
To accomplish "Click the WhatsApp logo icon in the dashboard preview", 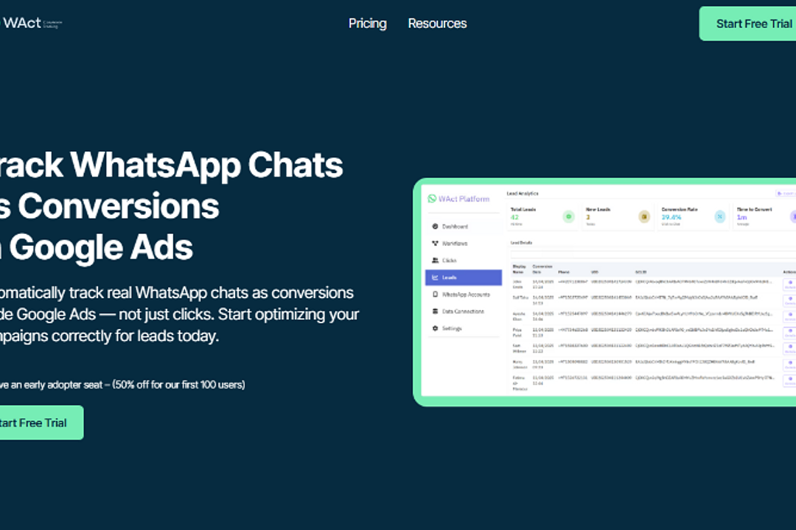I will click(432, 199).
